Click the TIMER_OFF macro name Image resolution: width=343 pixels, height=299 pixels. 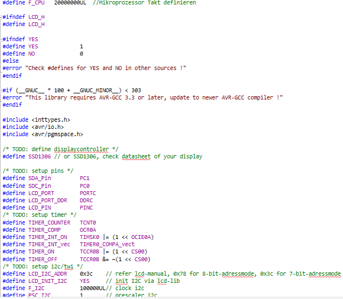(43, 260)
